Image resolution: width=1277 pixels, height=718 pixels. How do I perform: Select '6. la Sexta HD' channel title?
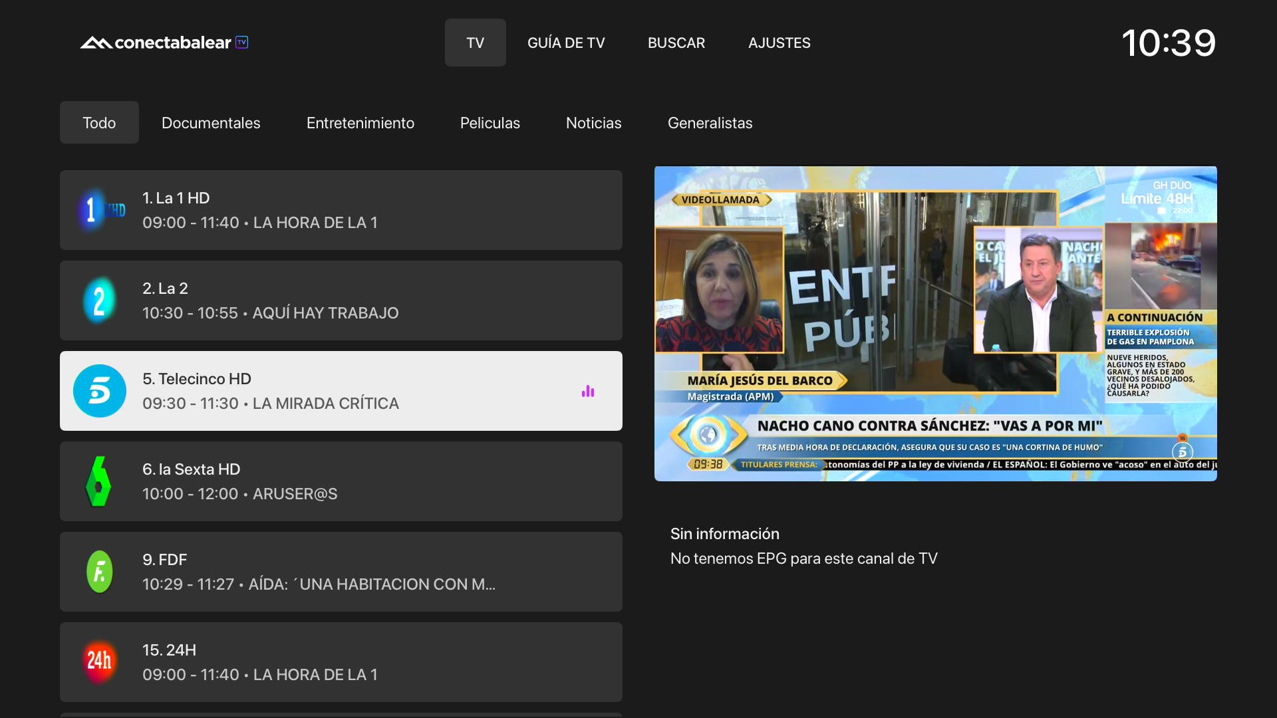(x=192, y=469)
